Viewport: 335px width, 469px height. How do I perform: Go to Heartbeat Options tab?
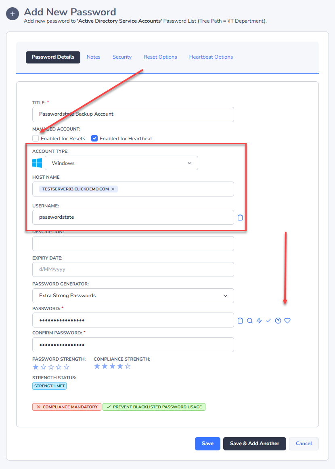pos(211,57)
